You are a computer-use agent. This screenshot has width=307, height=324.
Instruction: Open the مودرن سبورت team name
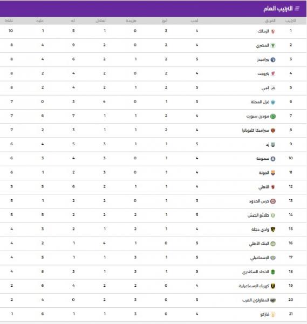coord(258,116)
